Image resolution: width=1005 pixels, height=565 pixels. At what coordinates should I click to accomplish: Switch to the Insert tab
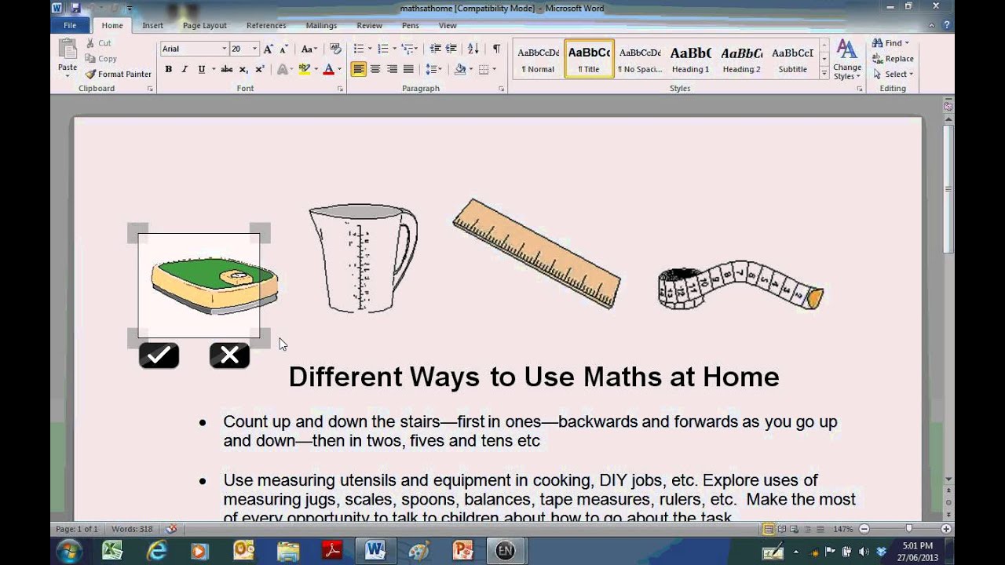point(152,25)
